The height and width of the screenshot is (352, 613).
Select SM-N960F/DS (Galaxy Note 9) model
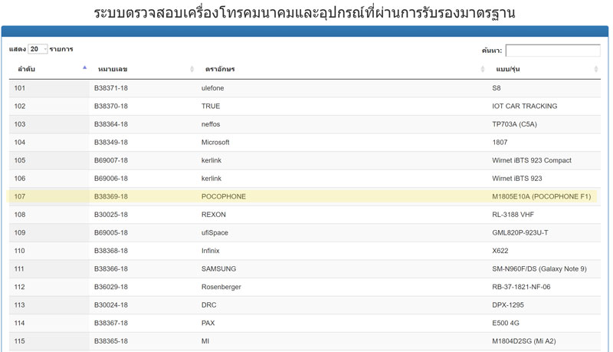click(539, 268)
